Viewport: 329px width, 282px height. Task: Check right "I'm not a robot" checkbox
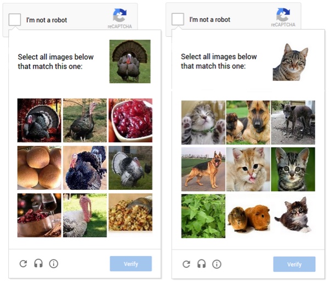178,19
